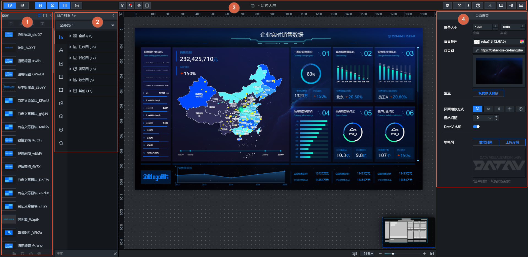This screenshot has height=257, width=528.
Task: Select stretch-both-directions scaling mode
Action: tap(510, 109)
